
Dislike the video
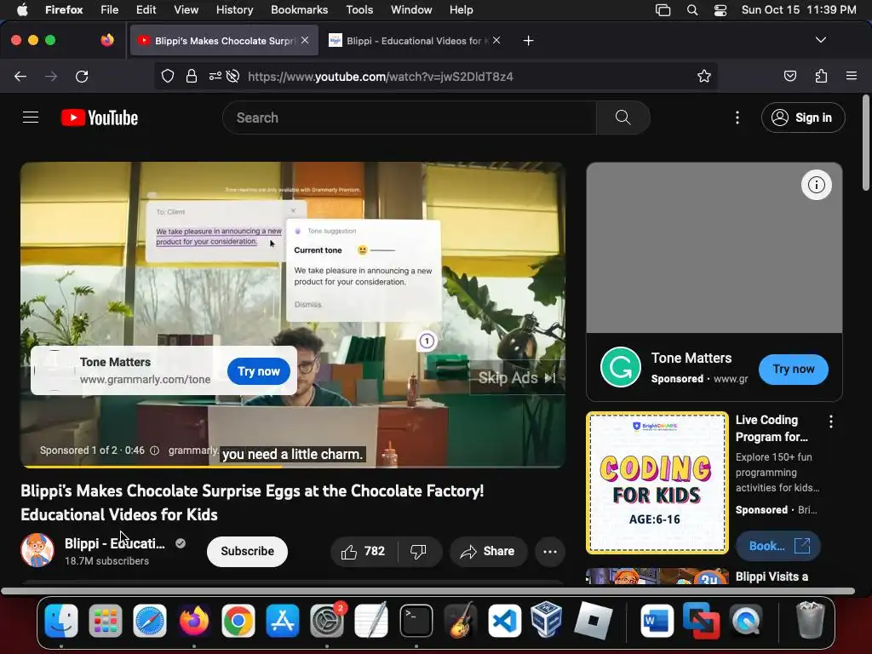[x=419, y=551]
